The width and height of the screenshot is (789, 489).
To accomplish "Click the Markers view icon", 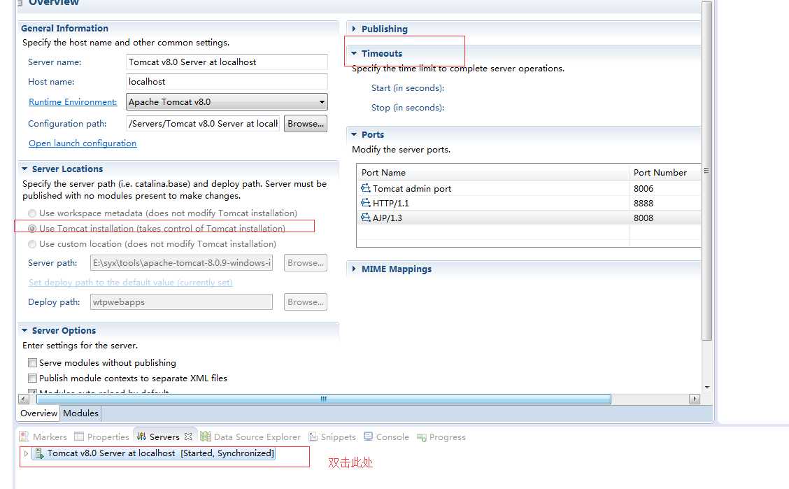I will (x=24, y=436).
